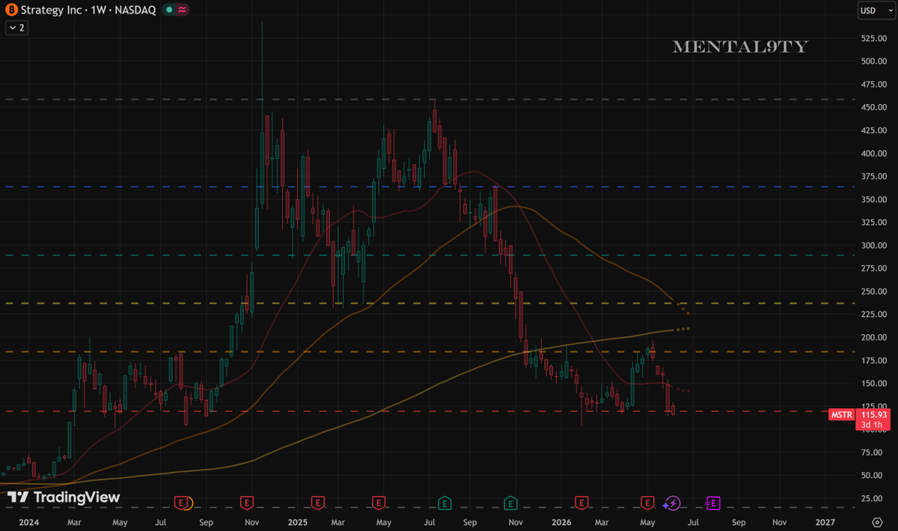
Task: Click the 450.00 price axis label
Action: click(x=873, y=107)
